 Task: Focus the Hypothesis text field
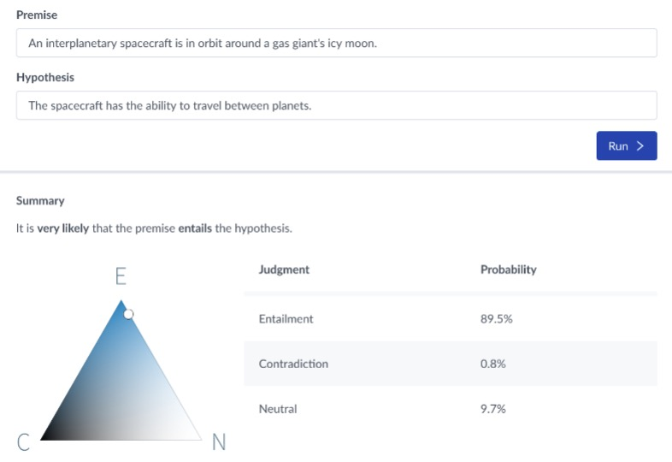tap(336, 105)
